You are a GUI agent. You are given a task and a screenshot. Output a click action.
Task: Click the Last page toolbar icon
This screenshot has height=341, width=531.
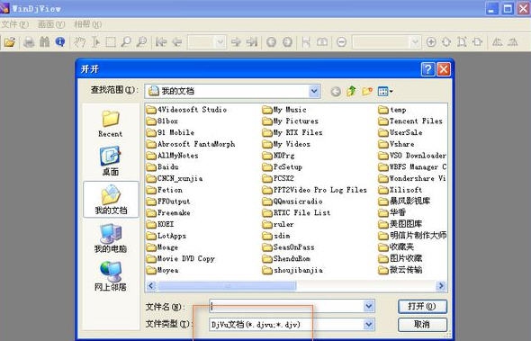pyautogui.click(x=252, y=42)
